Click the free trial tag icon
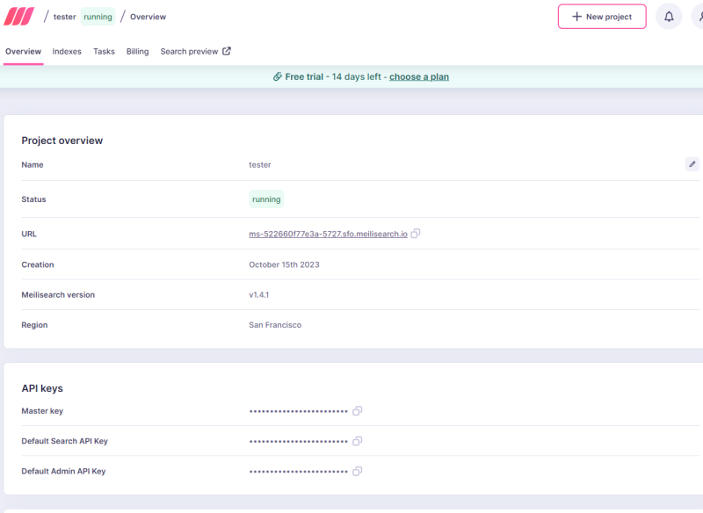703x513 pixels. tap(278, 76)
